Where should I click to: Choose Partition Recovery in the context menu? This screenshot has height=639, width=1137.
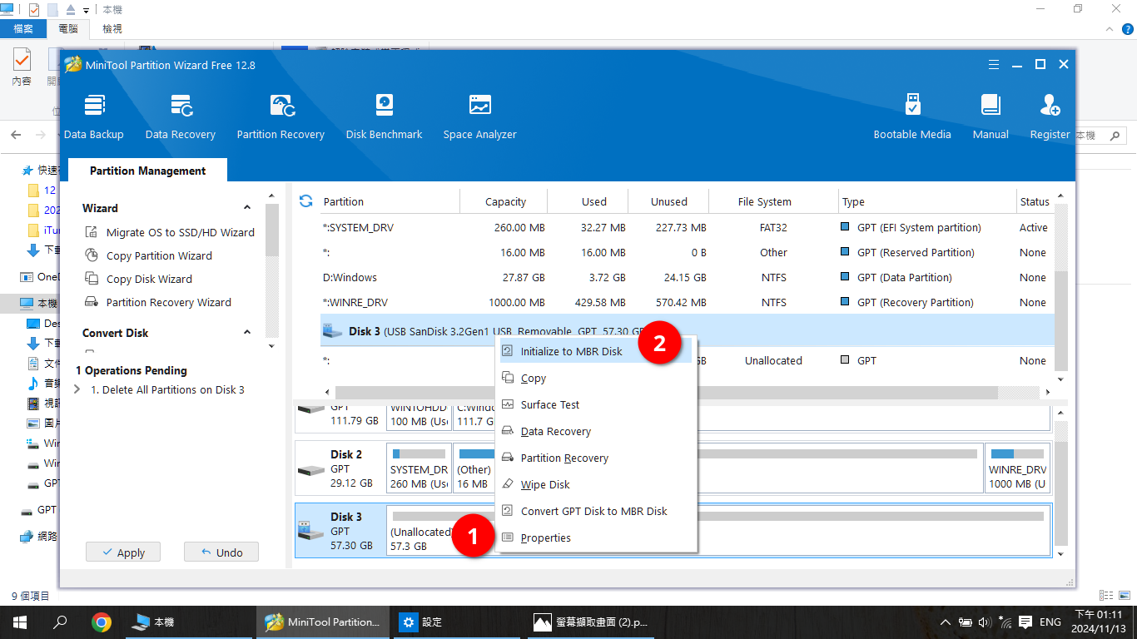click(596, 458)
